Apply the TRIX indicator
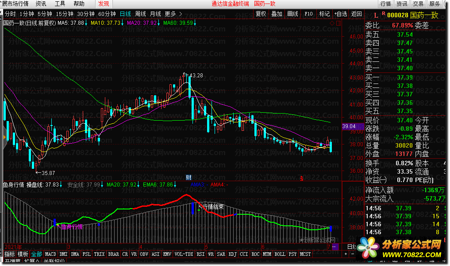 point(99,254)
